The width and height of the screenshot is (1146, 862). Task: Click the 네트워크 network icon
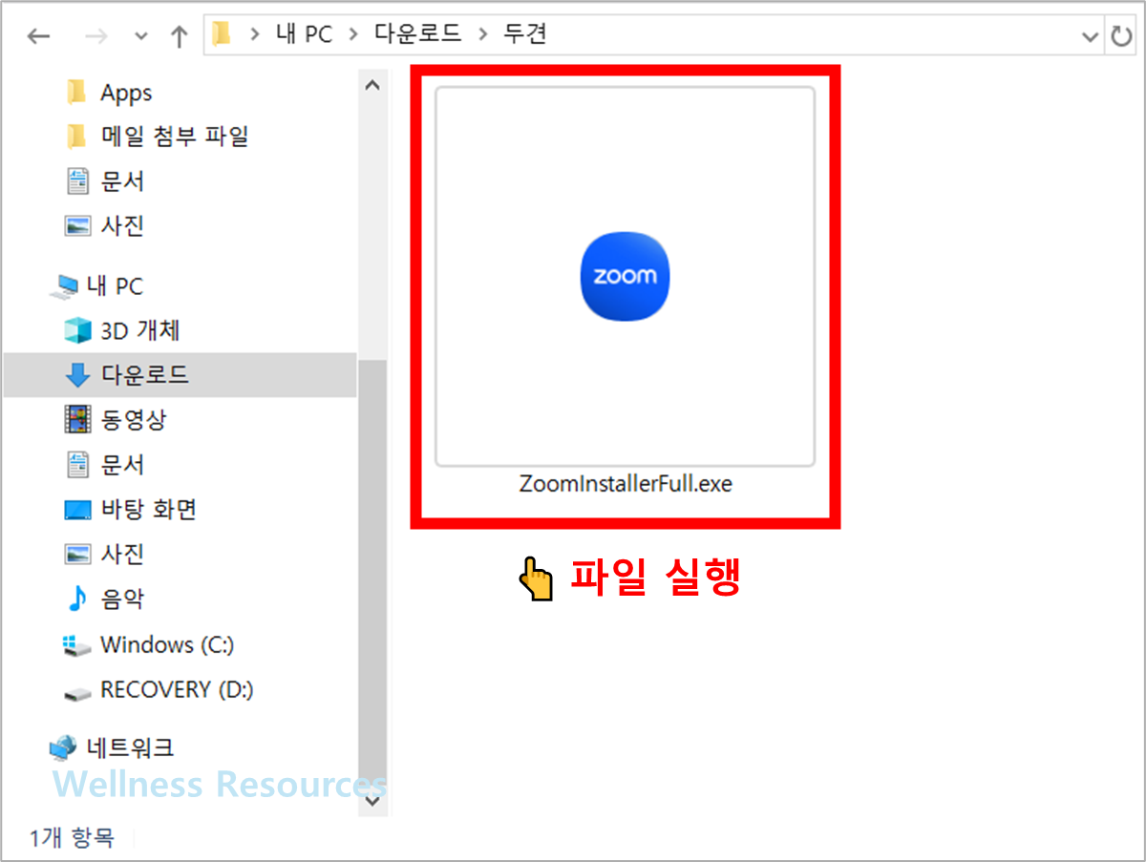click(x=64, y=746)
